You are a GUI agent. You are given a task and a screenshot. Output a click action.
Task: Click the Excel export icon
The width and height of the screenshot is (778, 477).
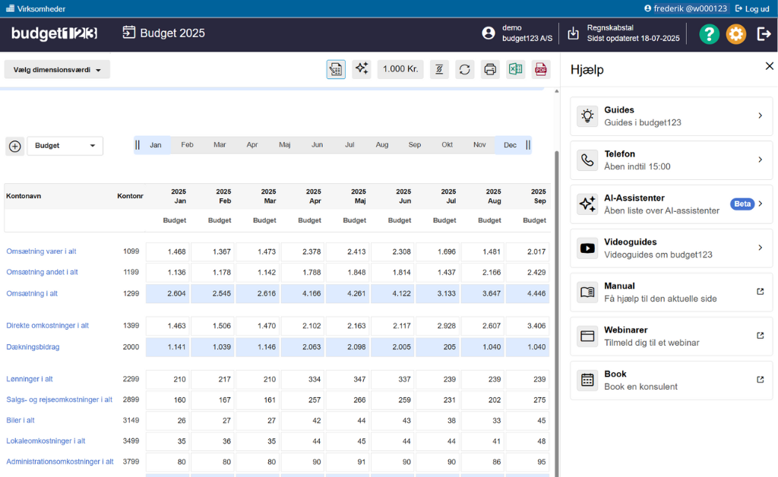click(x=516, y=69)
